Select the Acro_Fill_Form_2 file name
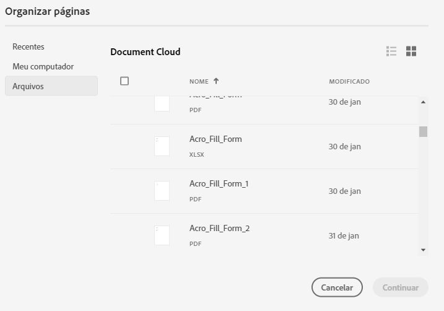 click(219, 228)
